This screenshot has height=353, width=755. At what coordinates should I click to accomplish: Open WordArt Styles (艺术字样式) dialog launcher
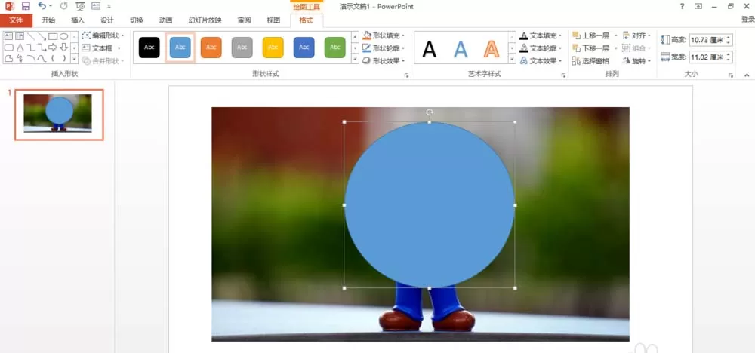(x=563, y=75)
